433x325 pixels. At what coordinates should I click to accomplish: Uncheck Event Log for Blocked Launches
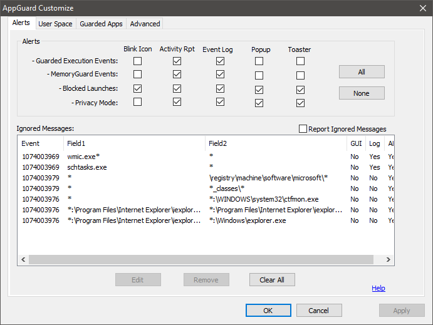[x=220, y=88]
